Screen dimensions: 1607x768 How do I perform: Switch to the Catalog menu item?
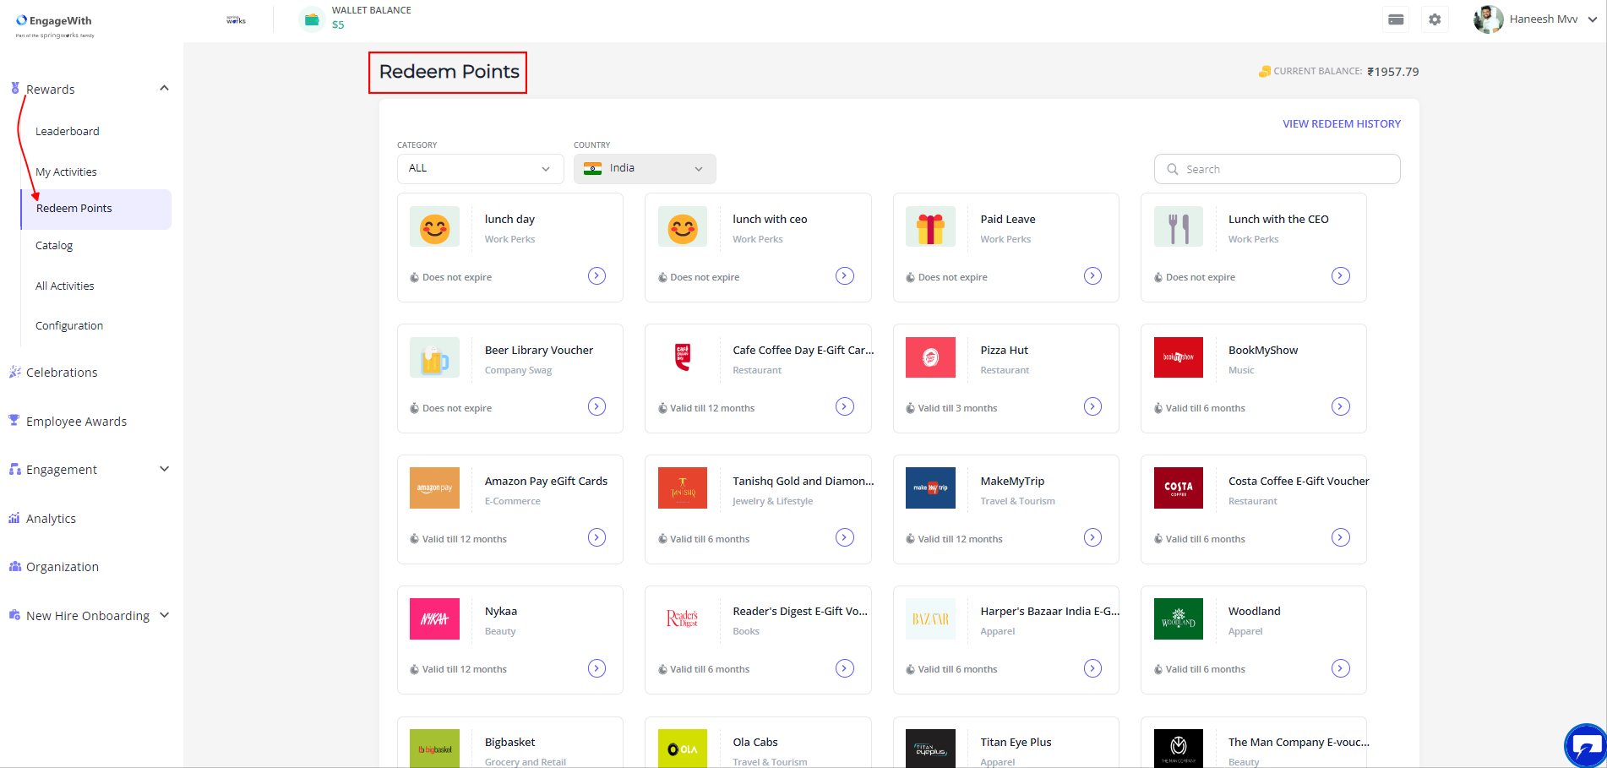(x=53, y=245)
